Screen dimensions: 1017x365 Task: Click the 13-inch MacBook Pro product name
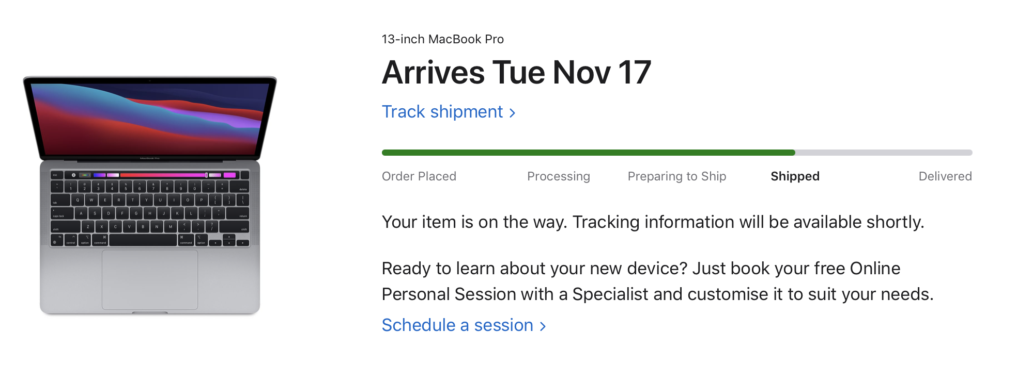pyautogui.click(x=442, y=39)
